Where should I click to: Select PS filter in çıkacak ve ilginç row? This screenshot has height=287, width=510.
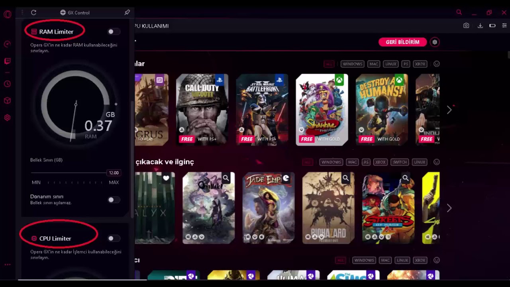(x=366, y=162)
